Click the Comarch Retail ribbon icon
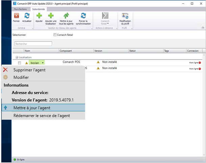This screenshot has height=163, width=206. tap(105, 16)
